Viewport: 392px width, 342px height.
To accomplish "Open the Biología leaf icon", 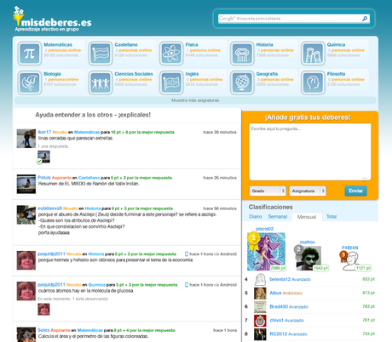I will pos(30,83).
